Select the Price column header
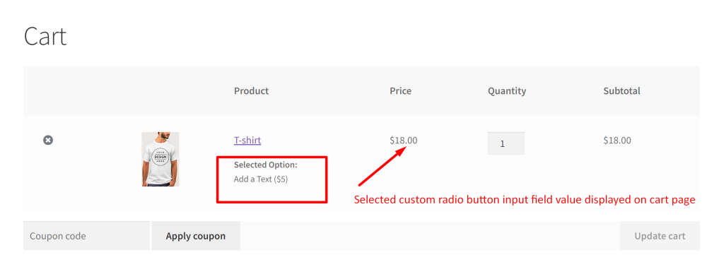Screen dimensions: 724x267 tap(400, 91)
